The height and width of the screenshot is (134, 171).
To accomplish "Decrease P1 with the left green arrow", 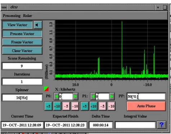I will 93,97.
